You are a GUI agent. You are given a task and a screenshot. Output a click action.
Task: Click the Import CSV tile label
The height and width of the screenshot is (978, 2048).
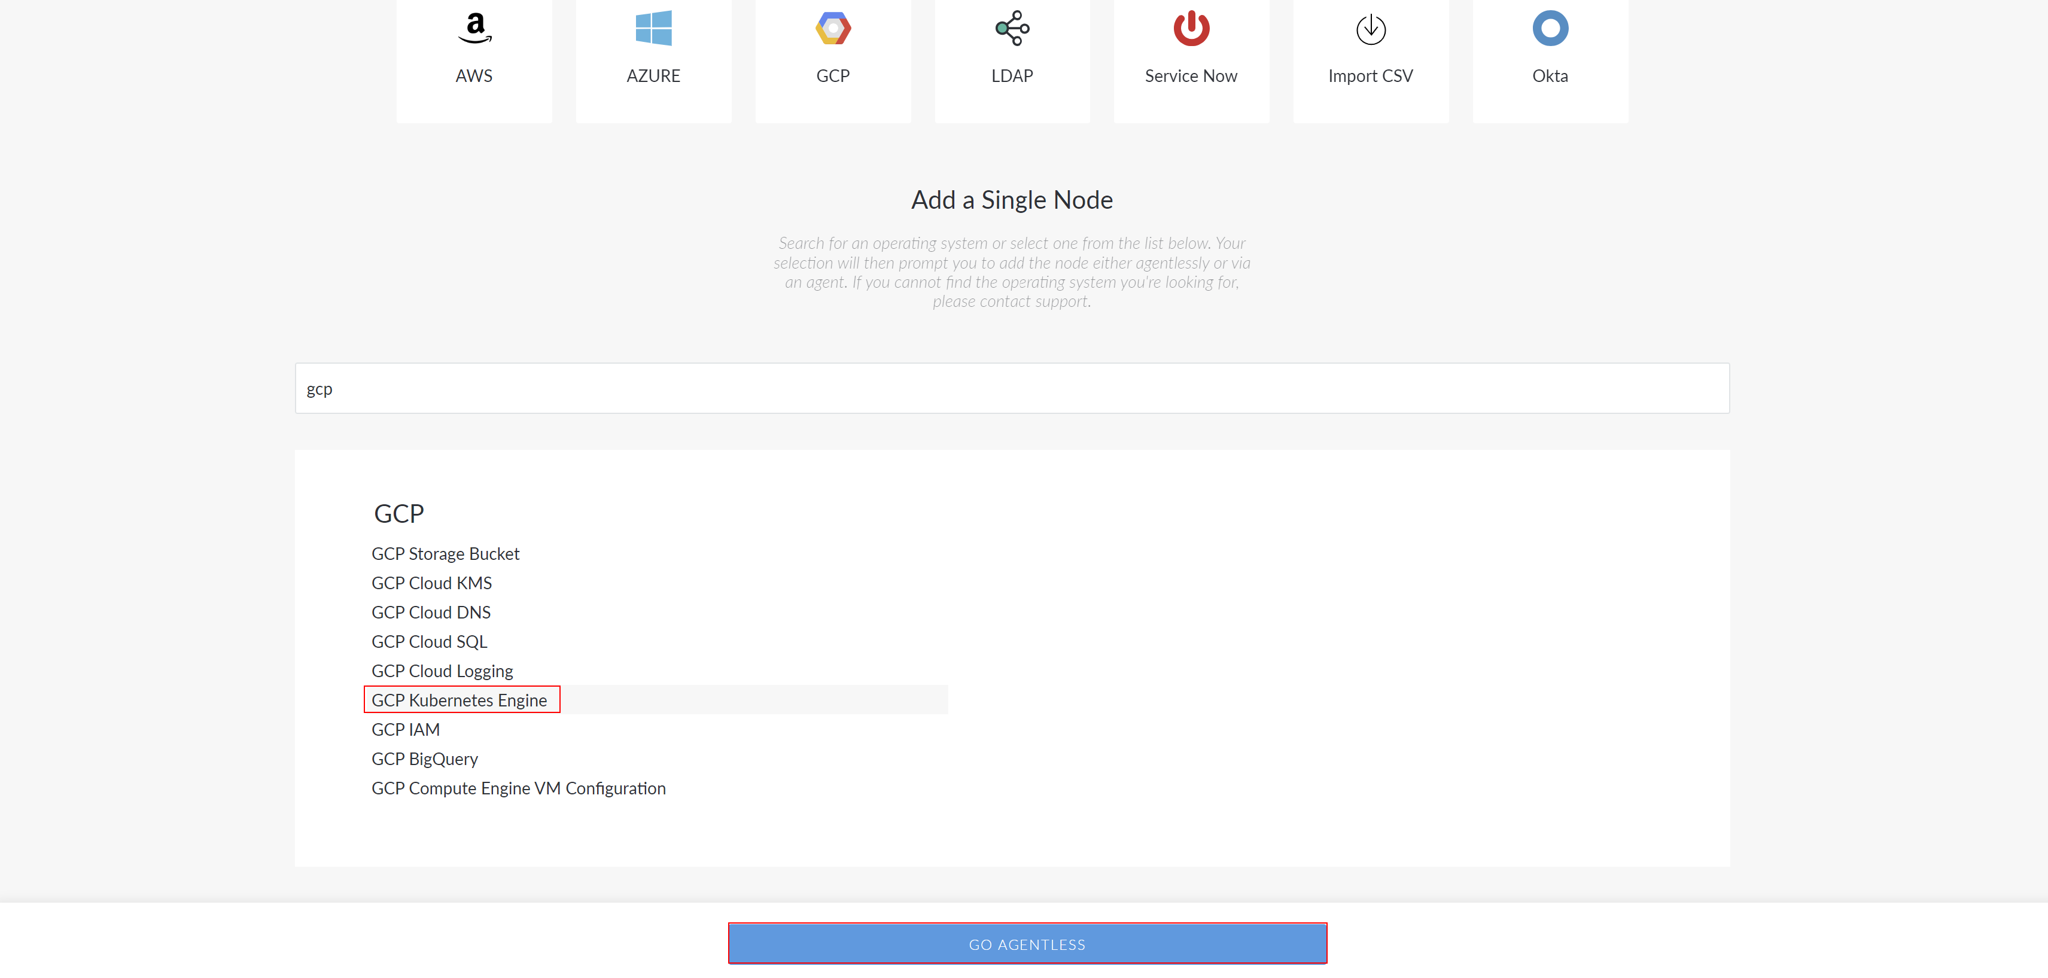pos(1371,77)
